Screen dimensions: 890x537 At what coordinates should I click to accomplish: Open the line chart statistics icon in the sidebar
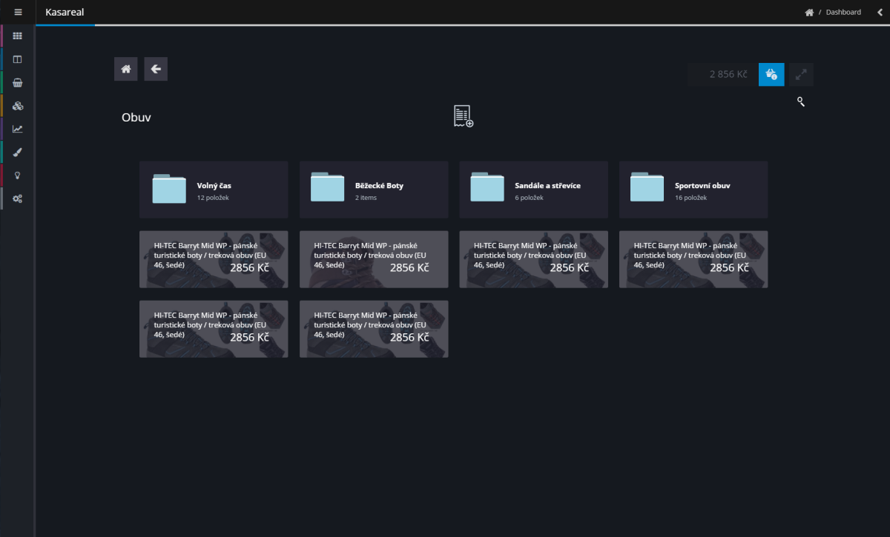click(x=18, y=129)
